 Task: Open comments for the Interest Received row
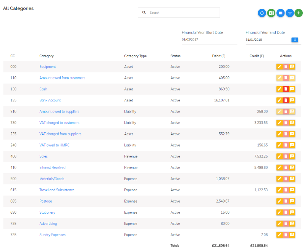coord(292,168)
